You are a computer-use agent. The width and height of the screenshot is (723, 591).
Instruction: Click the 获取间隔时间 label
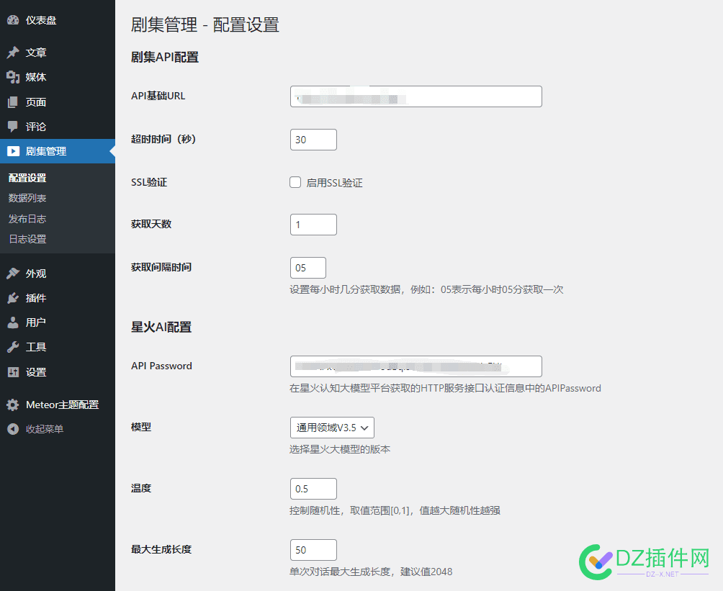pos(161,267)
